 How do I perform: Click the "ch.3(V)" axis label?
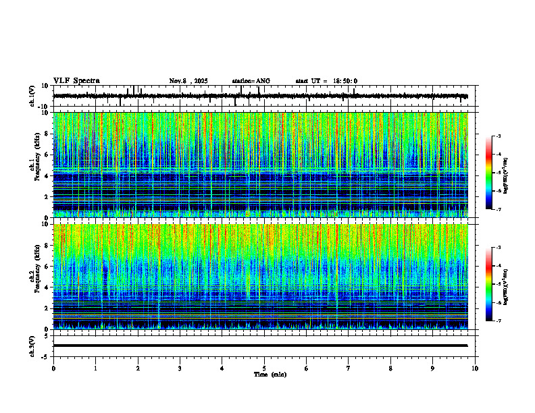click(32, 346)
